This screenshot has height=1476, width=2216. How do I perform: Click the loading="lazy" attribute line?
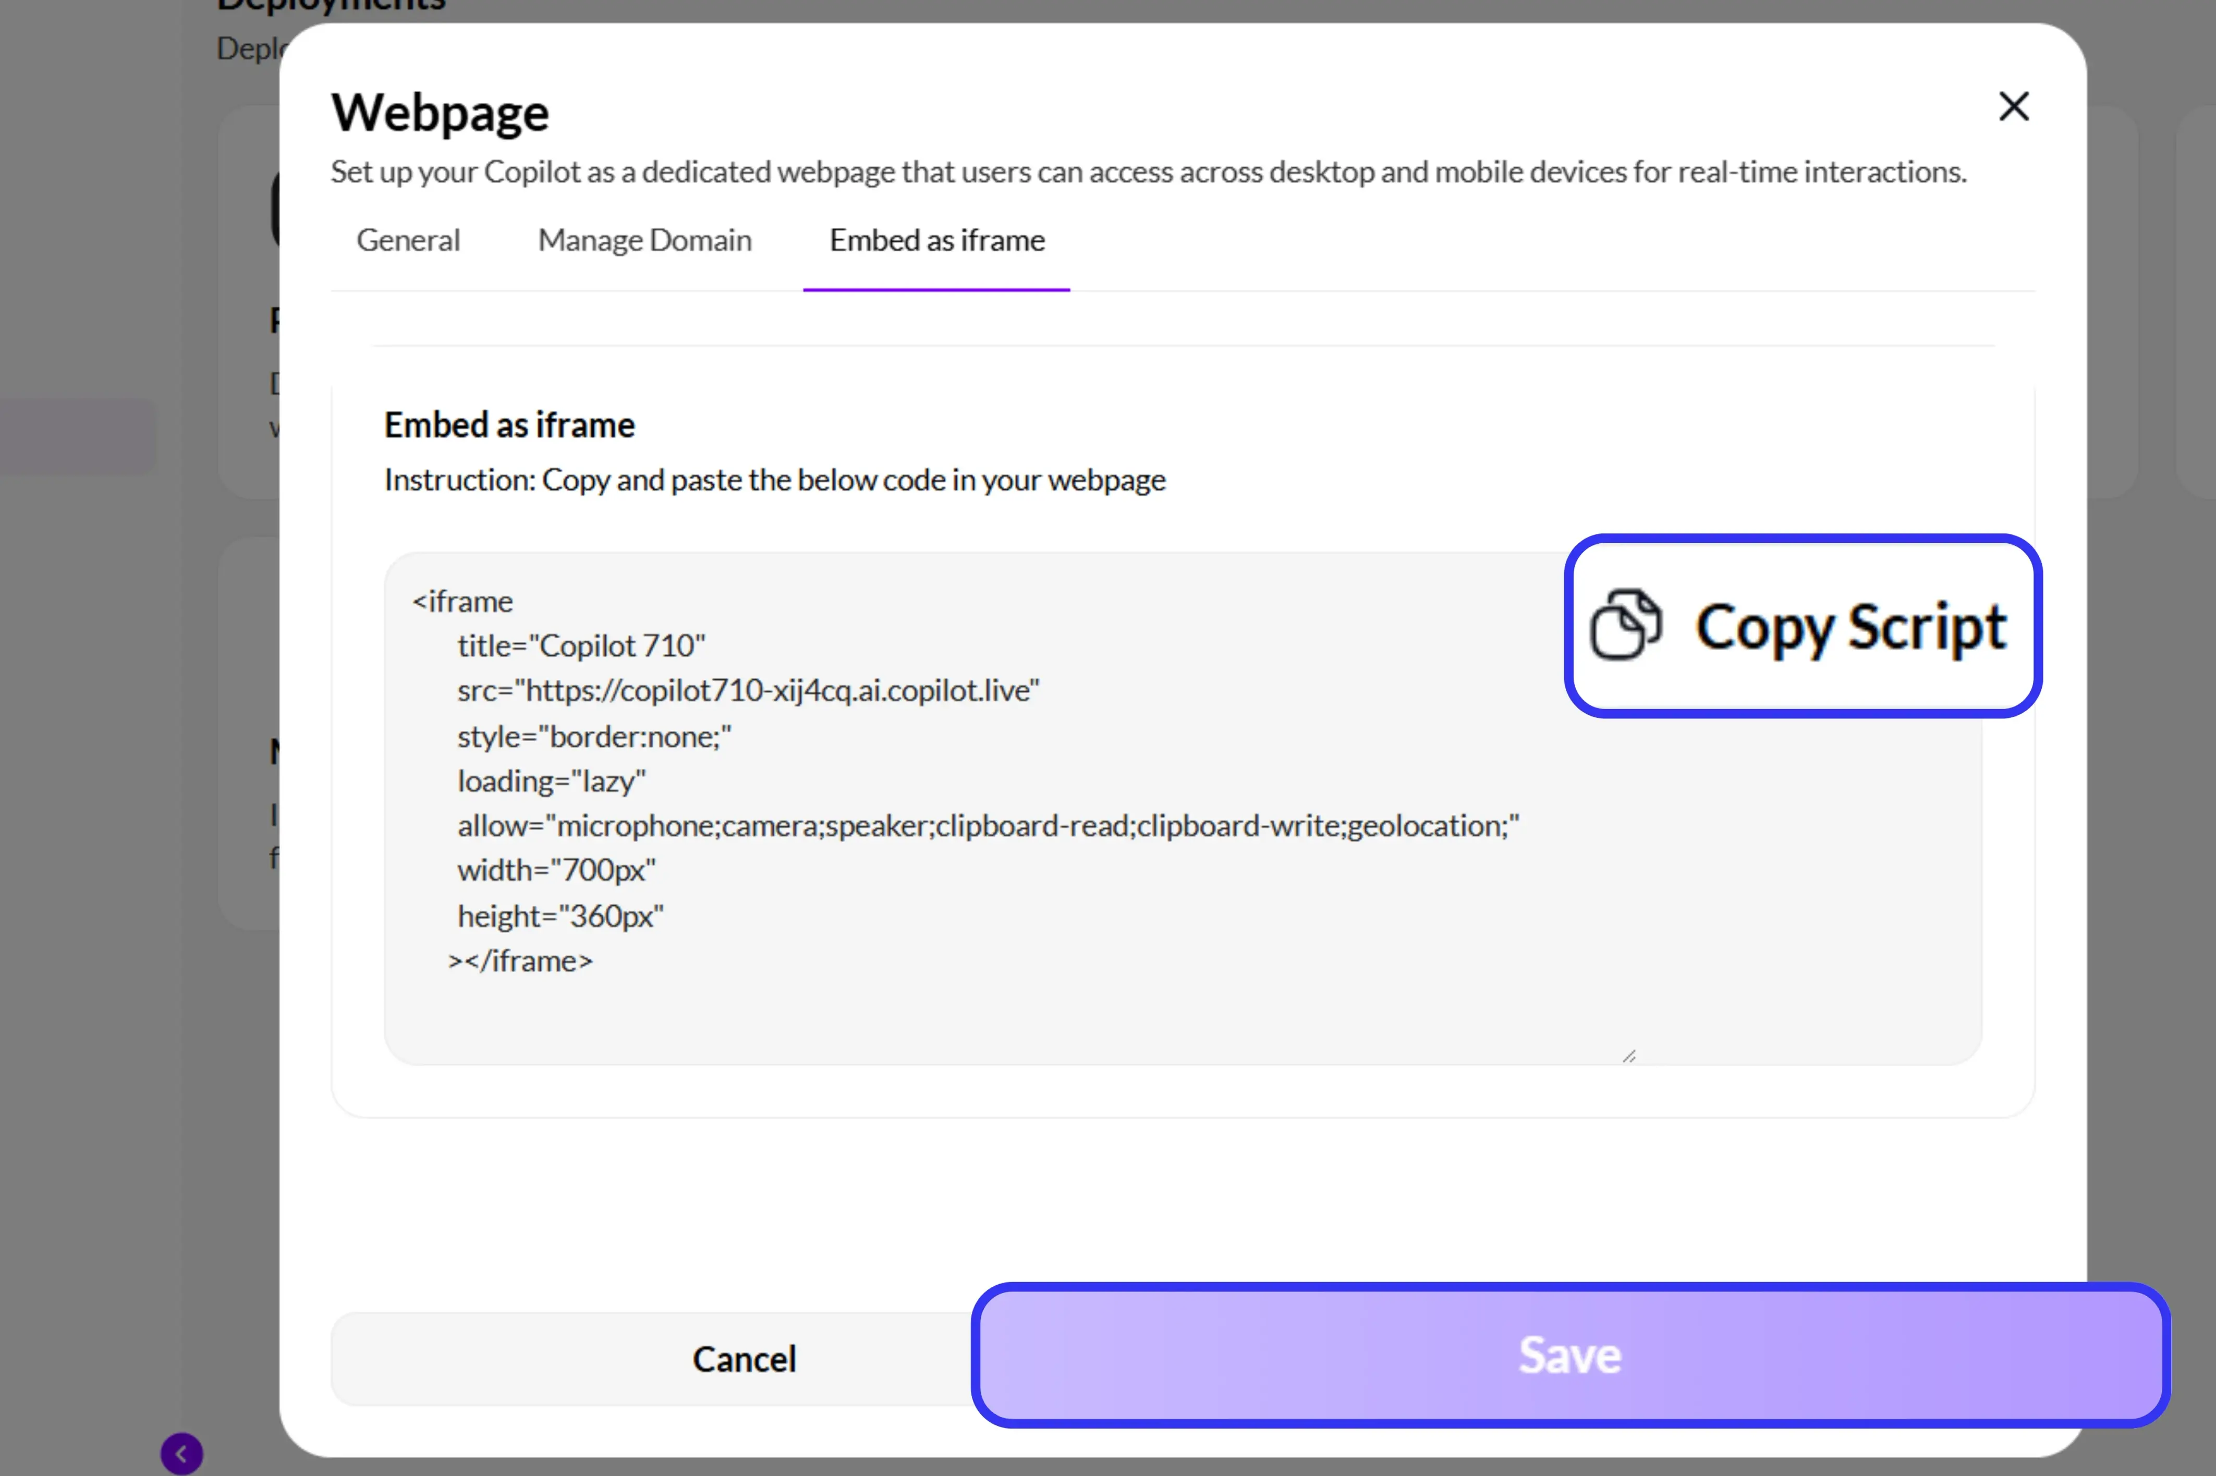click(x=552, y=780)
